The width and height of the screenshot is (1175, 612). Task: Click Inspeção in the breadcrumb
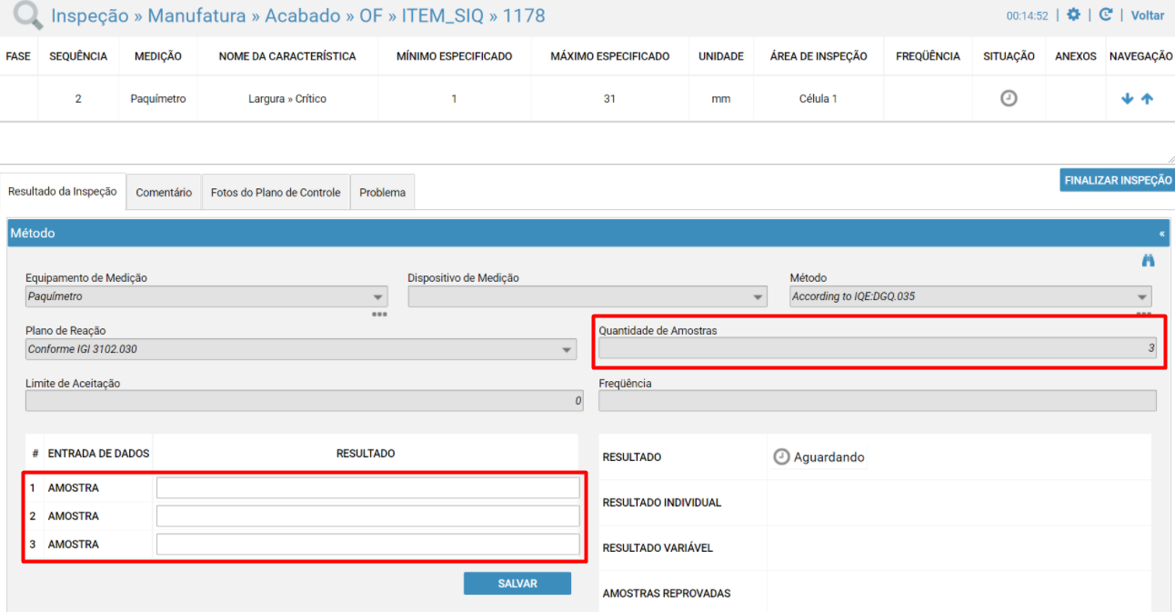[90, 16]
